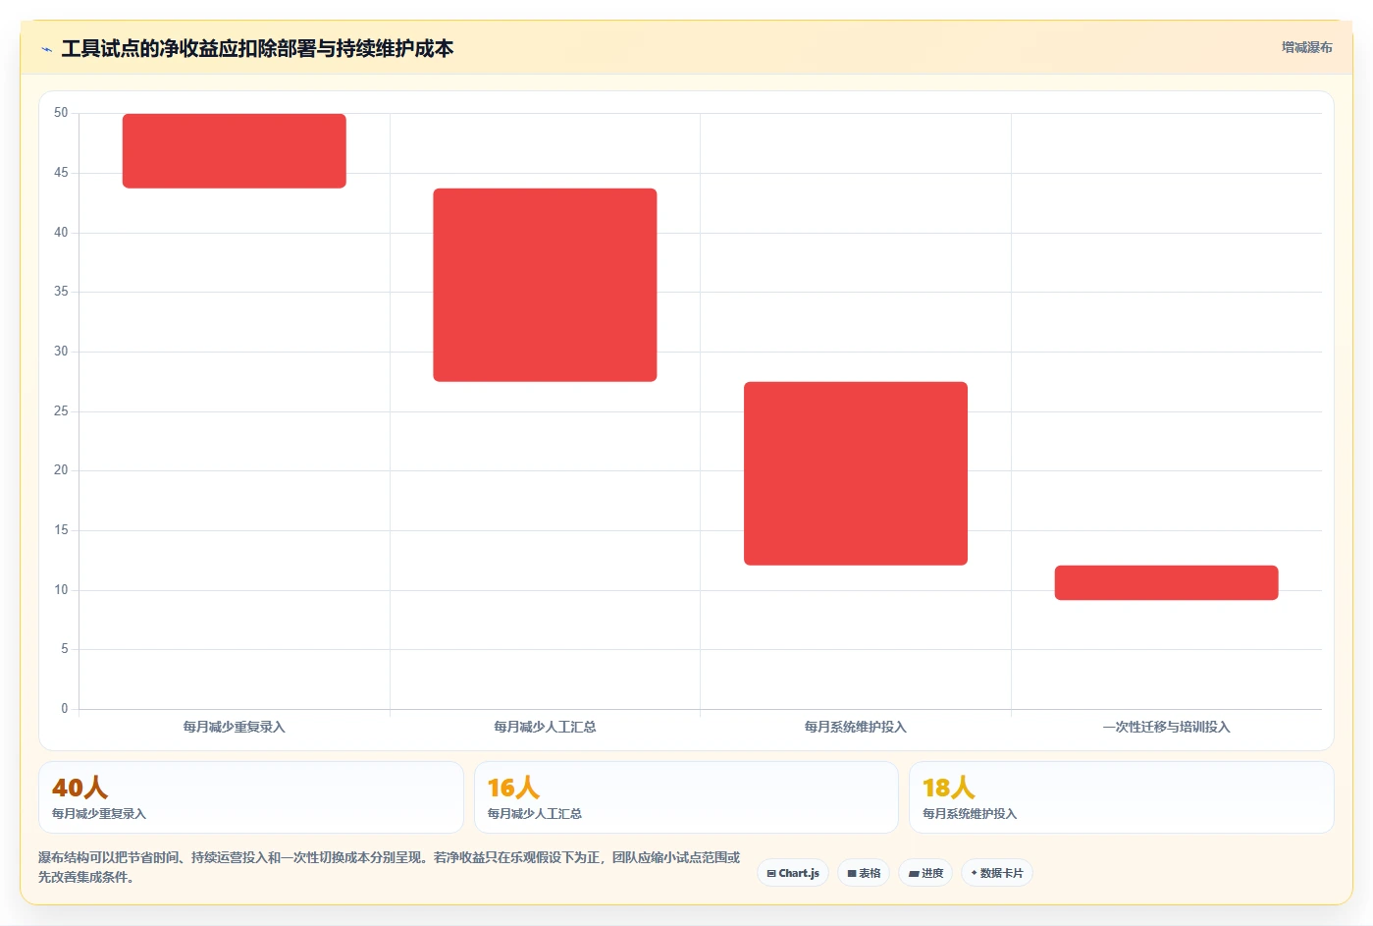Click the y-axis value 35

coord(61,292)
